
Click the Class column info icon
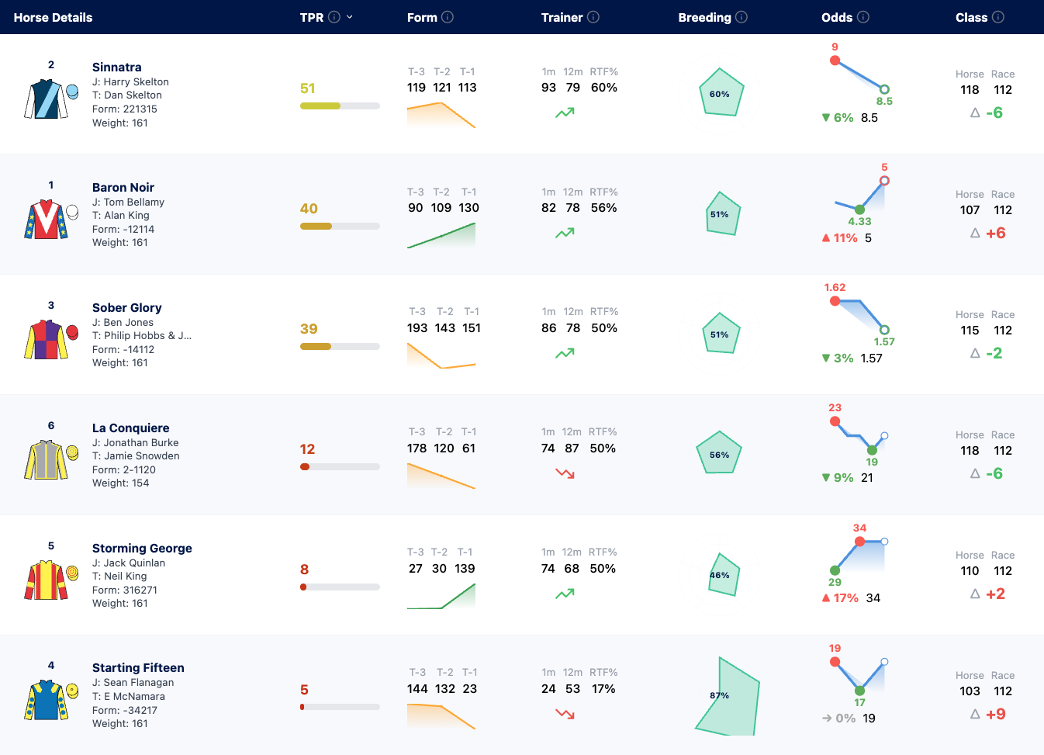point(998,17)
